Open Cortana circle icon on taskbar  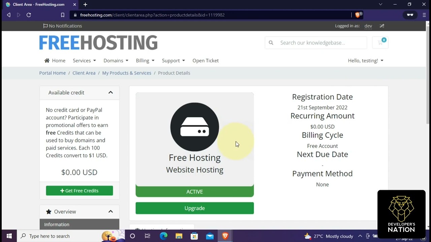coord(132,236)
